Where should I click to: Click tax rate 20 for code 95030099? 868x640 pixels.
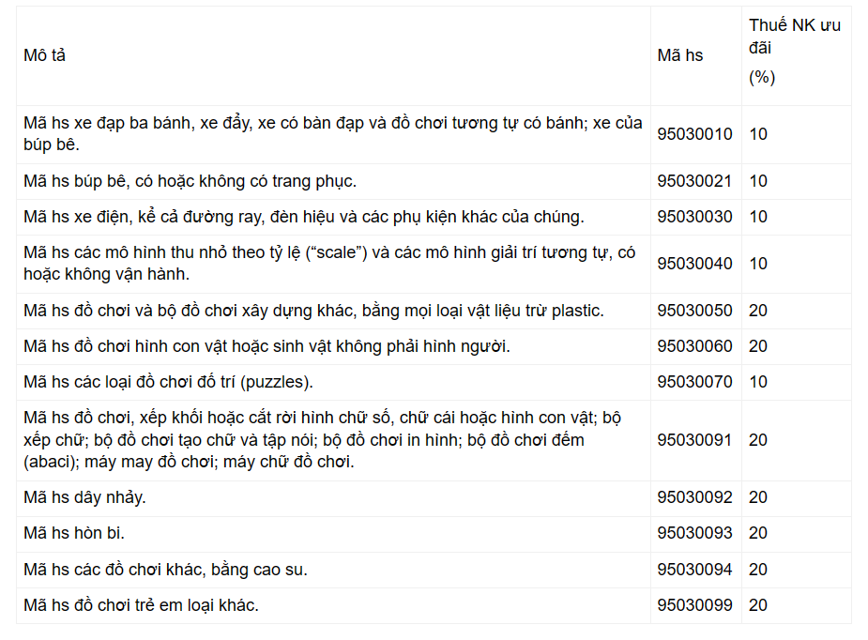[x=758, y=605]
